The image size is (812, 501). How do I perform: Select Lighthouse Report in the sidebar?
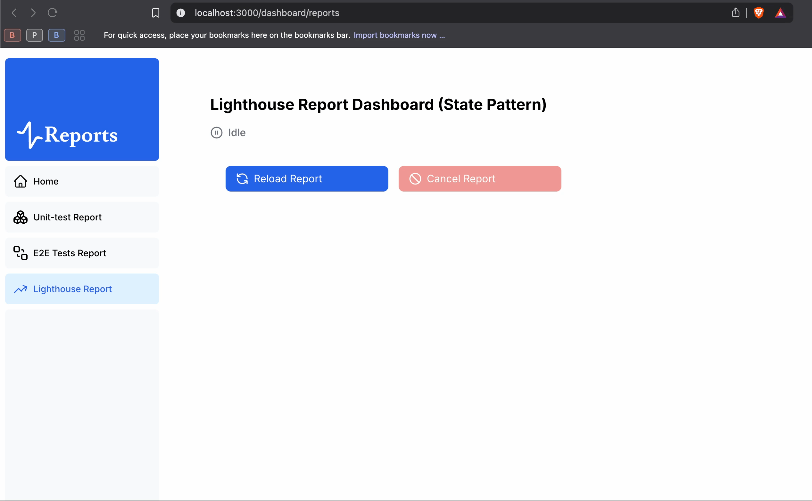[x=82, y=289]
